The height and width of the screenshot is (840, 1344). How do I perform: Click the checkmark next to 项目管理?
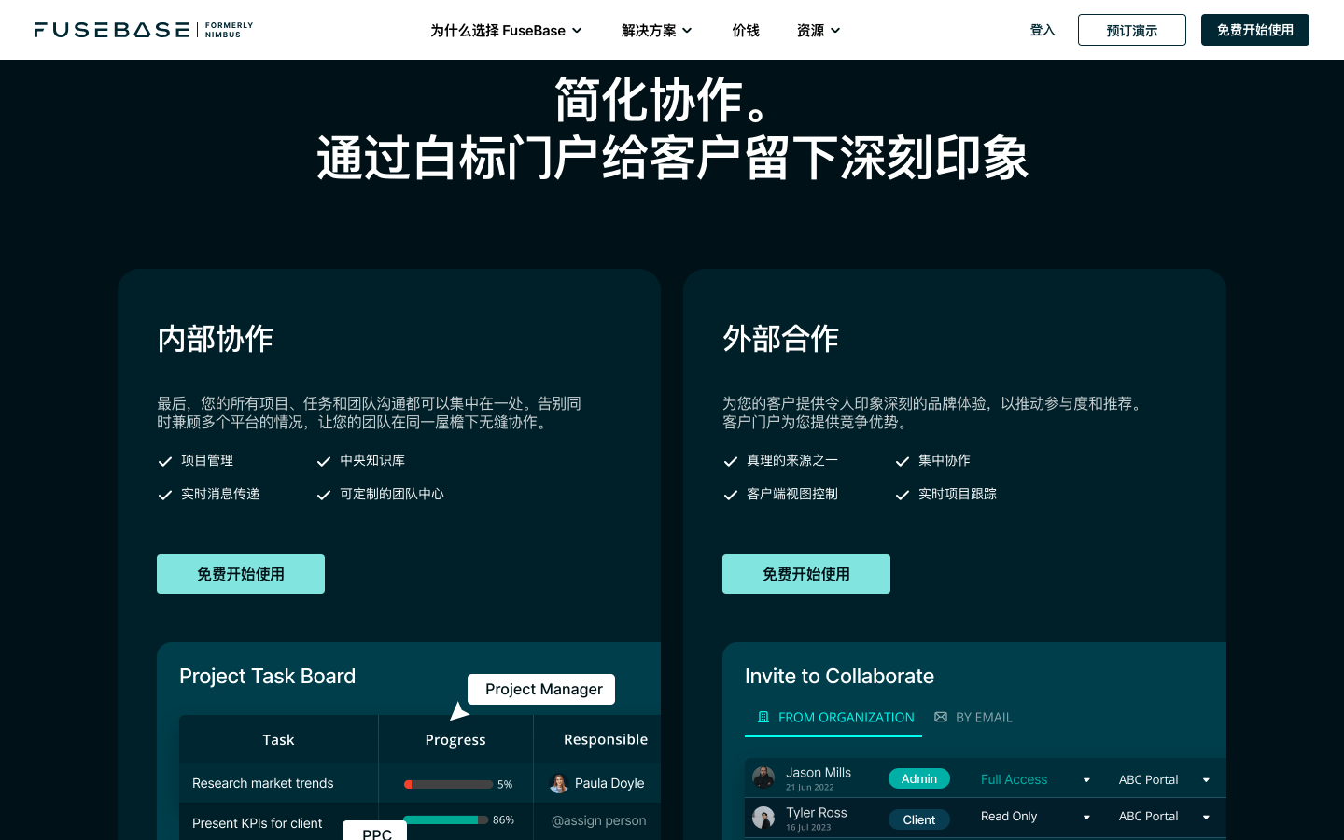[x=165, y=461]
